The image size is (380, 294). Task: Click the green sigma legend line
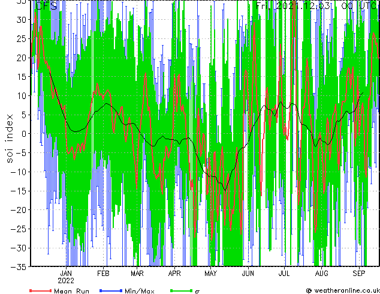point(181,290)
